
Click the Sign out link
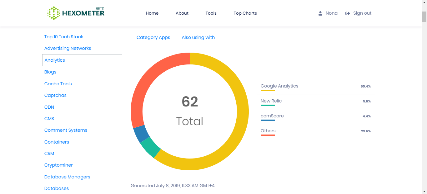362,13
